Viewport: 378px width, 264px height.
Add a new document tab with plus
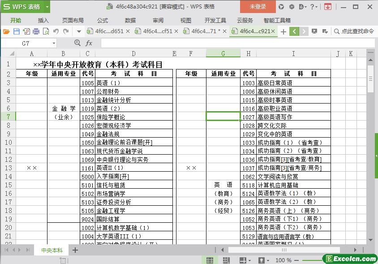[x=283, y=32]
